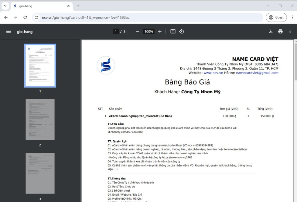Click the Guest profile button
Image resolution: width=297 pixels, height=202 pixels.
(276, 17)
